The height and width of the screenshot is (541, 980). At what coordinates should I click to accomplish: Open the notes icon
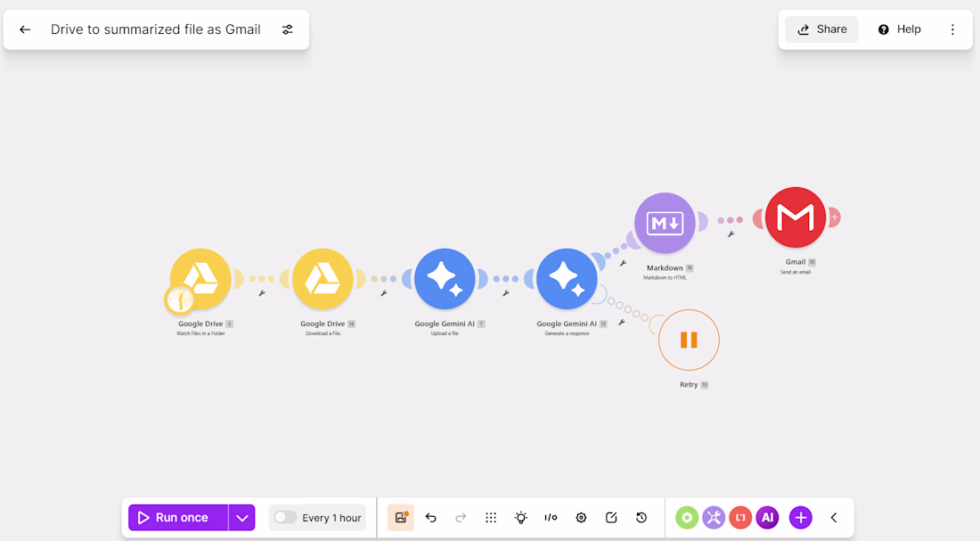pos(611,518)
